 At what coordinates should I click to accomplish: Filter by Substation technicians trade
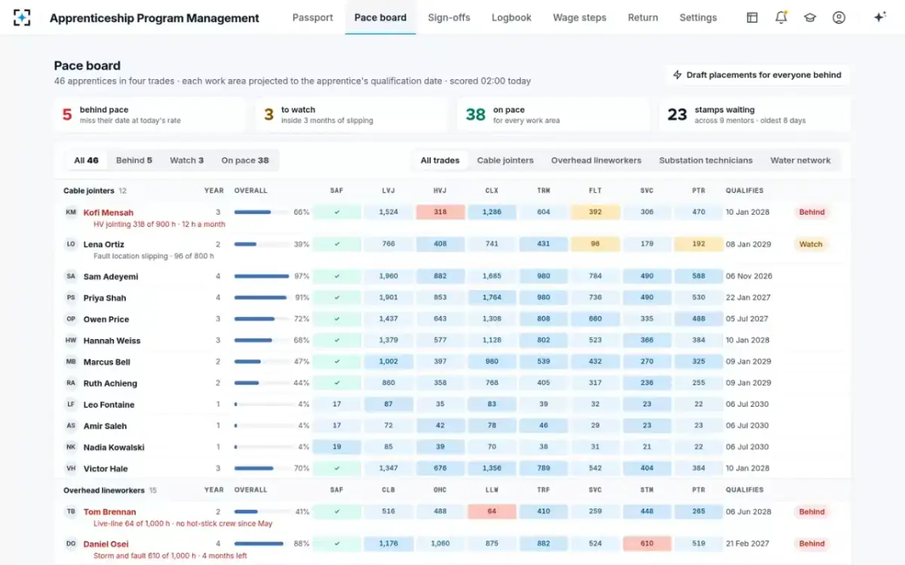pos(706,160)
